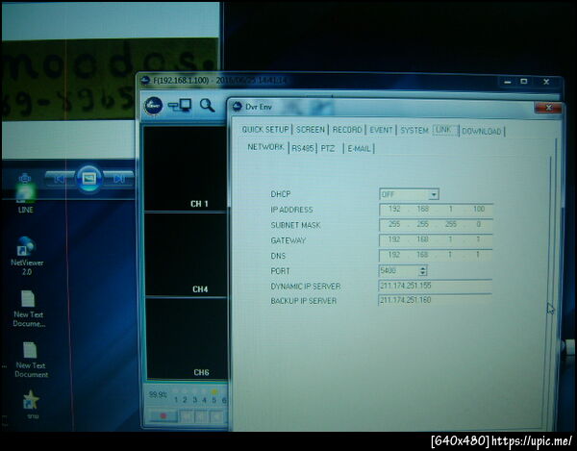This screenshot has width=577, height=451.
Task: Click the BACKUP IP SERVER field
Action: (435, 300)
